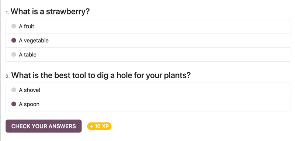Click the 'XP' text in the reward badge

tap(105, 126)
